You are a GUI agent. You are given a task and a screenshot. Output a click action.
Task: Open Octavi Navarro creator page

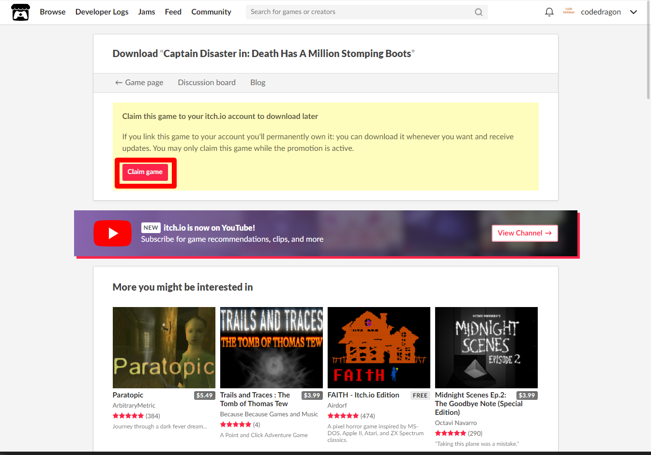click(x=456, y=423)
